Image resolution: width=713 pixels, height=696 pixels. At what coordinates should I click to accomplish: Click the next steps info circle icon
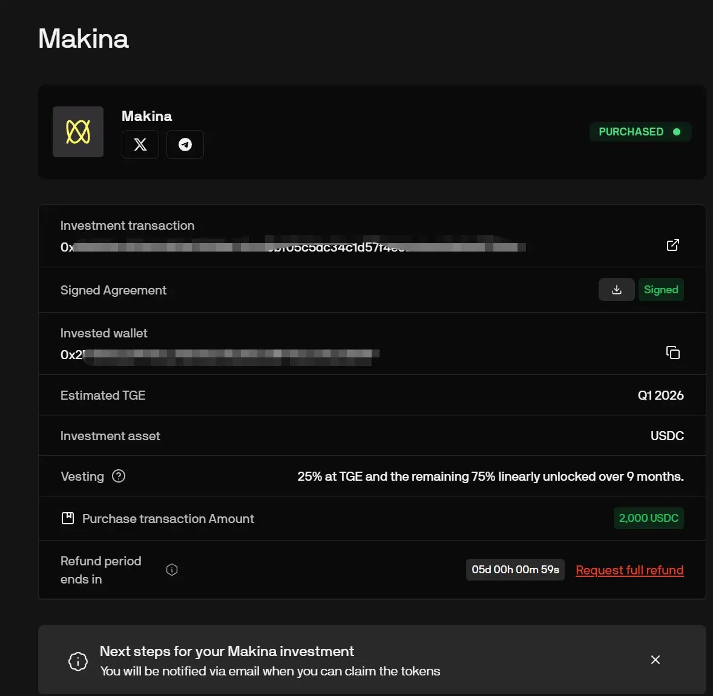(x=78, y=661)
